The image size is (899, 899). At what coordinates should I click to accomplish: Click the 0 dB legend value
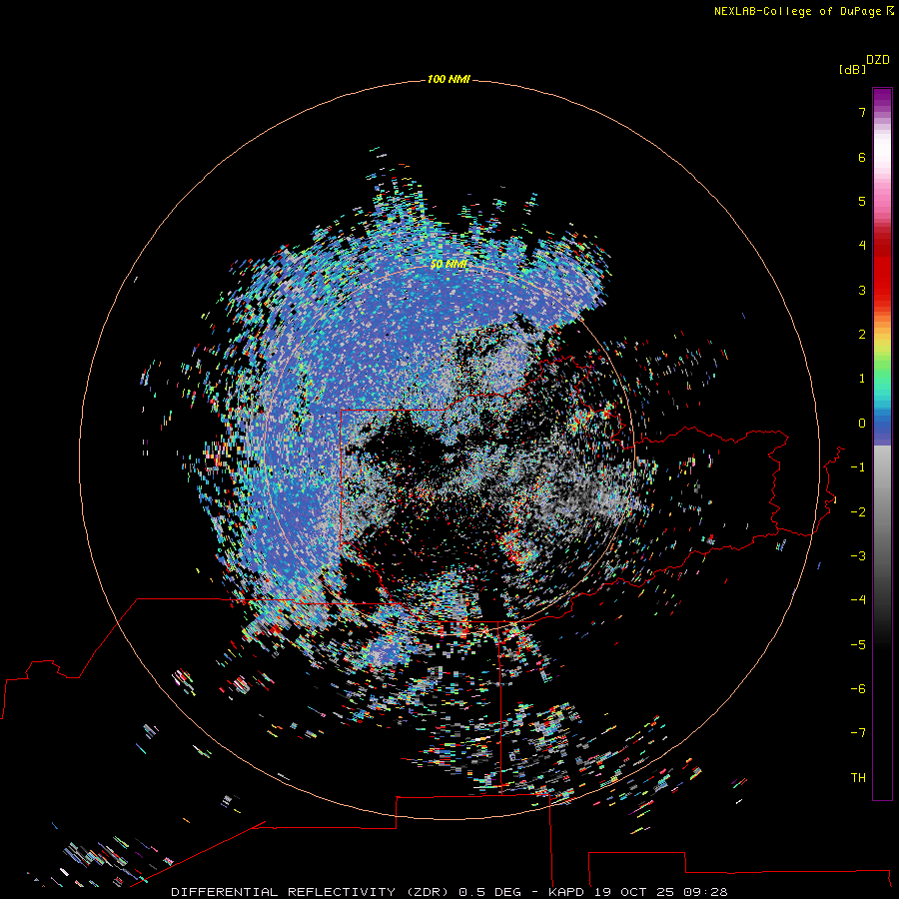coord(862,424)
